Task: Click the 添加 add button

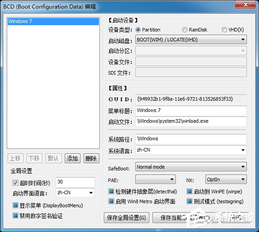Action: pyautogui.click(x=72, y=158)
